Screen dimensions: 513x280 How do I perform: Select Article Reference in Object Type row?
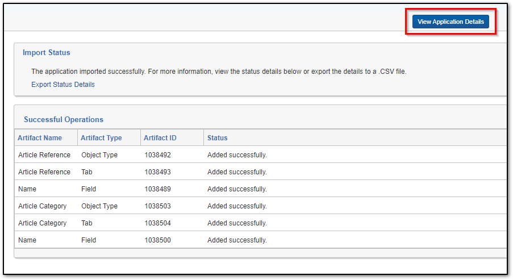pos(44,154)
